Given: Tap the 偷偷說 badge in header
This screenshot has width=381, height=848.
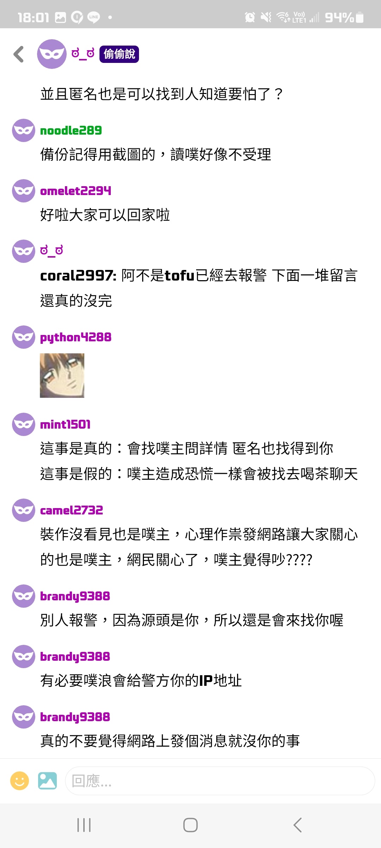Looking at the screenshot, I should pyautogui.click(x=119, y=54).
